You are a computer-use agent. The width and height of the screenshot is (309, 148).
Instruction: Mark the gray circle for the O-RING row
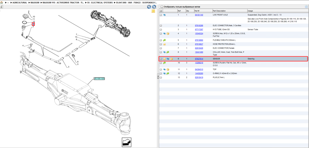161,74
